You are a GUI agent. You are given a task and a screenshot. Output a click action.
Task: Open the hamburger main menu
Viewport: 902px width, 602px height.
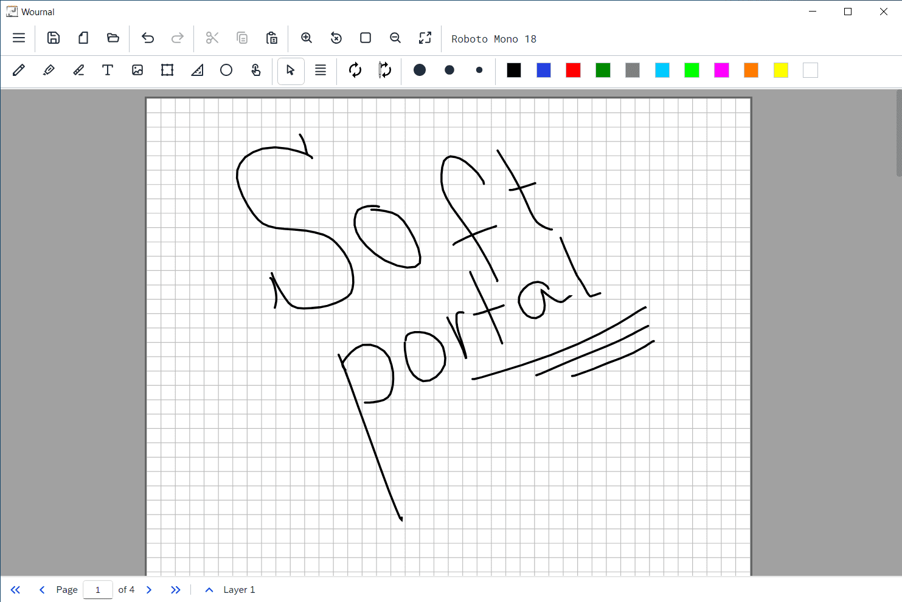[19, 38]
